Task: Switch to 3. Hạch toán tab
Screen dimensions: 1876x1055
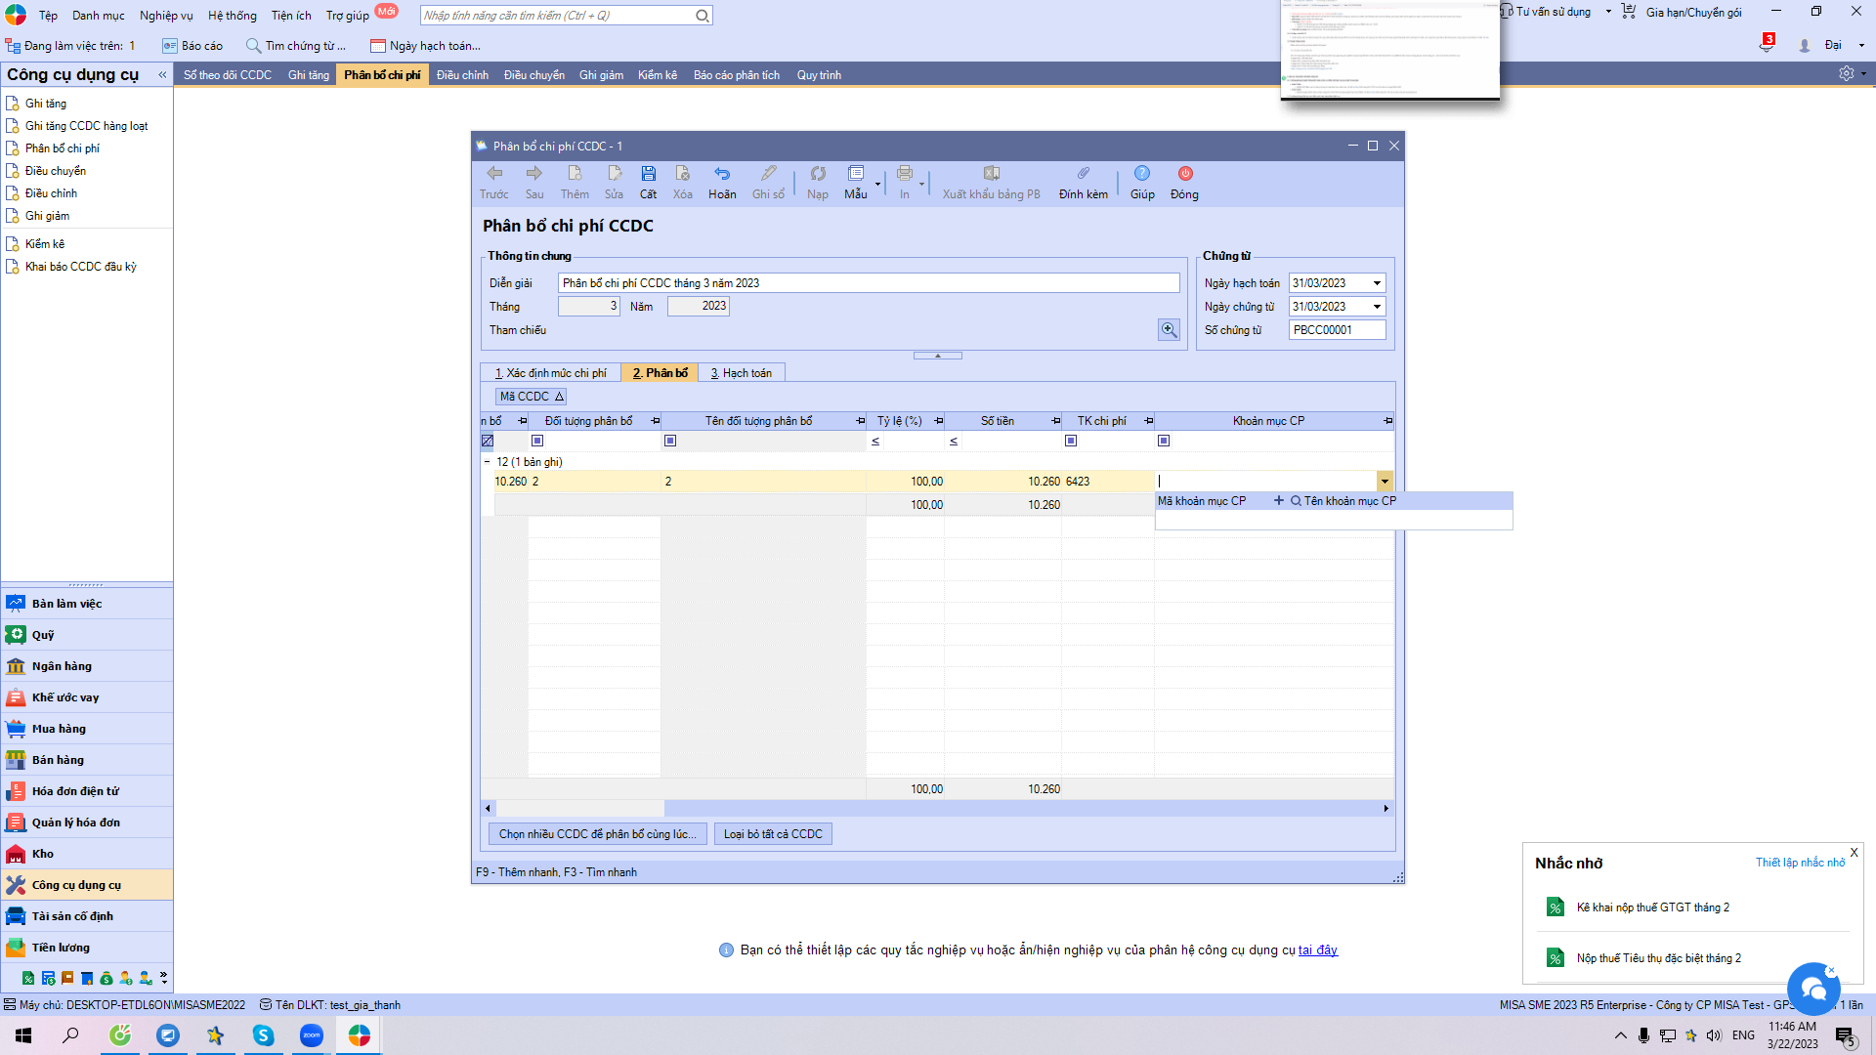Action: coord(742,373)
